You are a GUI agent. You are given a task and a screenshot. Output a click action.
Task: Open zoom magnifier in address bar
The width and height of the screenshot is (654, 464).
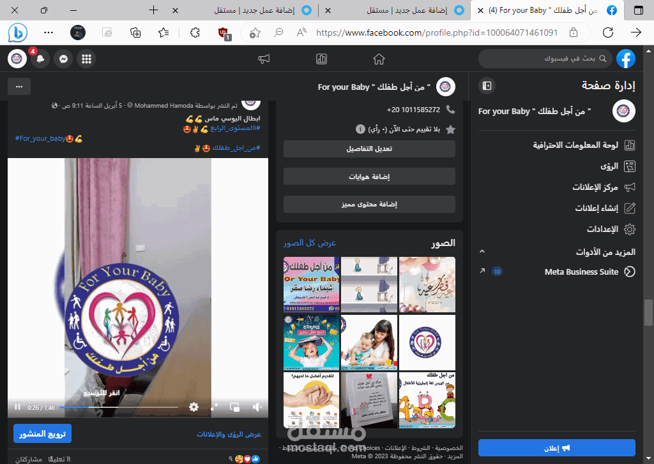(x=278, y=33)
